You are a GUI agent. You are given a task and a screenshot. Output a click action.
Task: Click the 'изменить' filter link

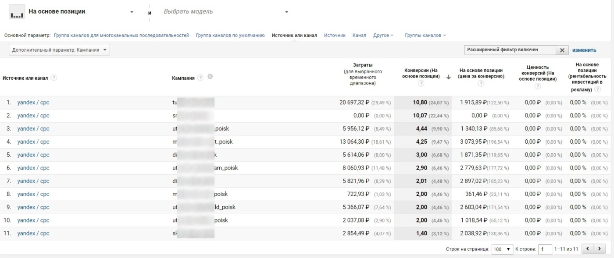point(584,50)
